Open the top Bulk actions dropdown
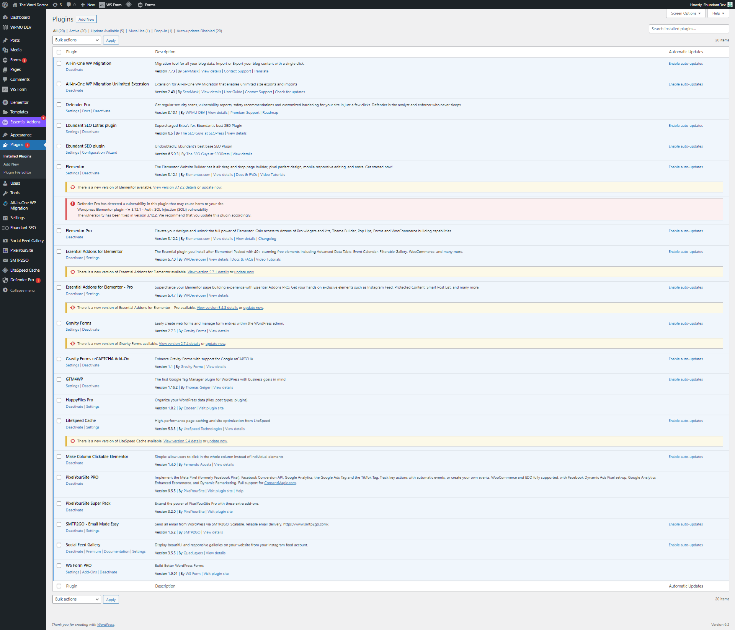This screenshot has height=630, width=735. coord(77,40)
